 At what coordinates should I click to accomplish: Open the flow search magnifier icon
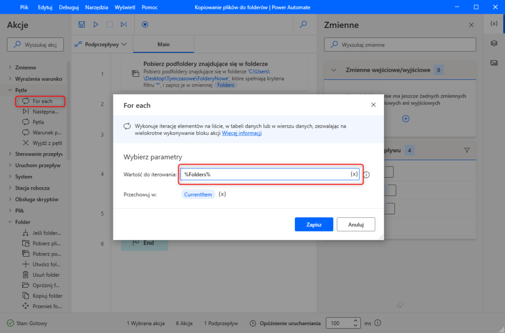coord(304,24)
